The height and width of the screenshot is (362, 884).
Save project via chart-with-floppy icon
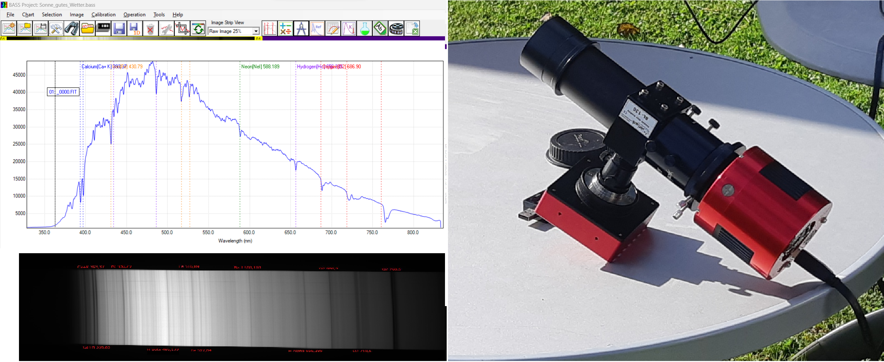pos(41,29)
